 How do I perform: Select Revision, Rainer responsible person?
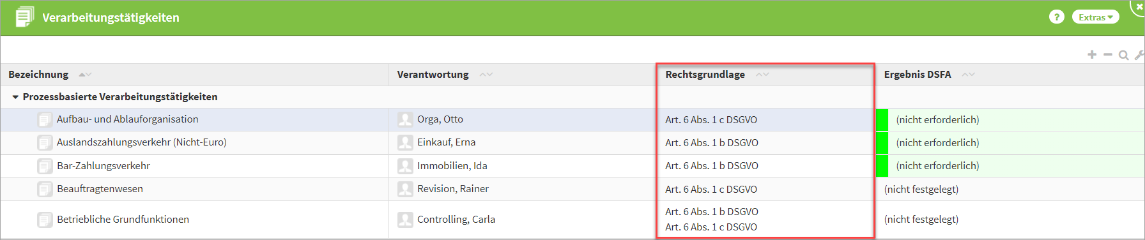coord(453,189)
